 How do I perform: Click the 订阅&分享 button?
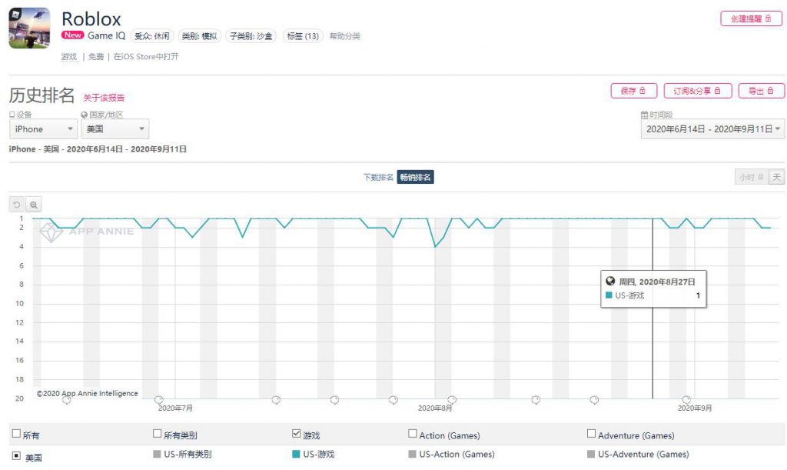coord(698,91)
